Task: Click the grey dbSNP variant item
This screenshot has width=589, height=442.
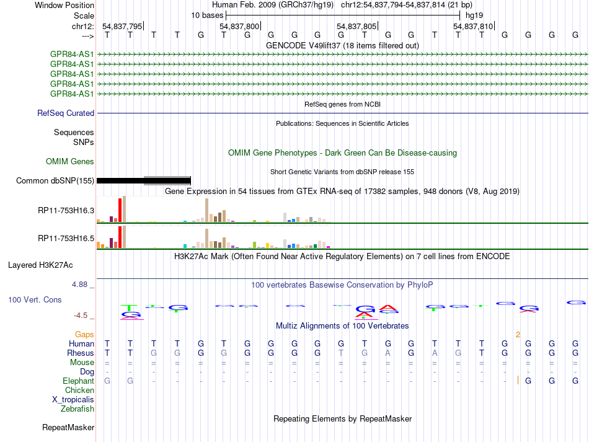Action: (167, 180)
